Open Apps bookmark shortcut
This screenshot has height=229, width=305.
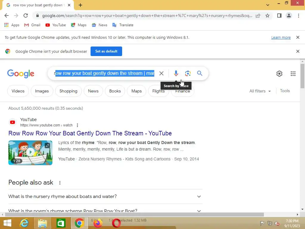point(12,25)
